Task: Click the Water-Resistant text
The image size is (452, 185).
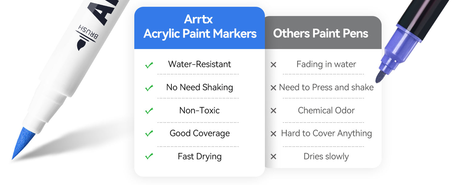Action: [x=199, y=64]
